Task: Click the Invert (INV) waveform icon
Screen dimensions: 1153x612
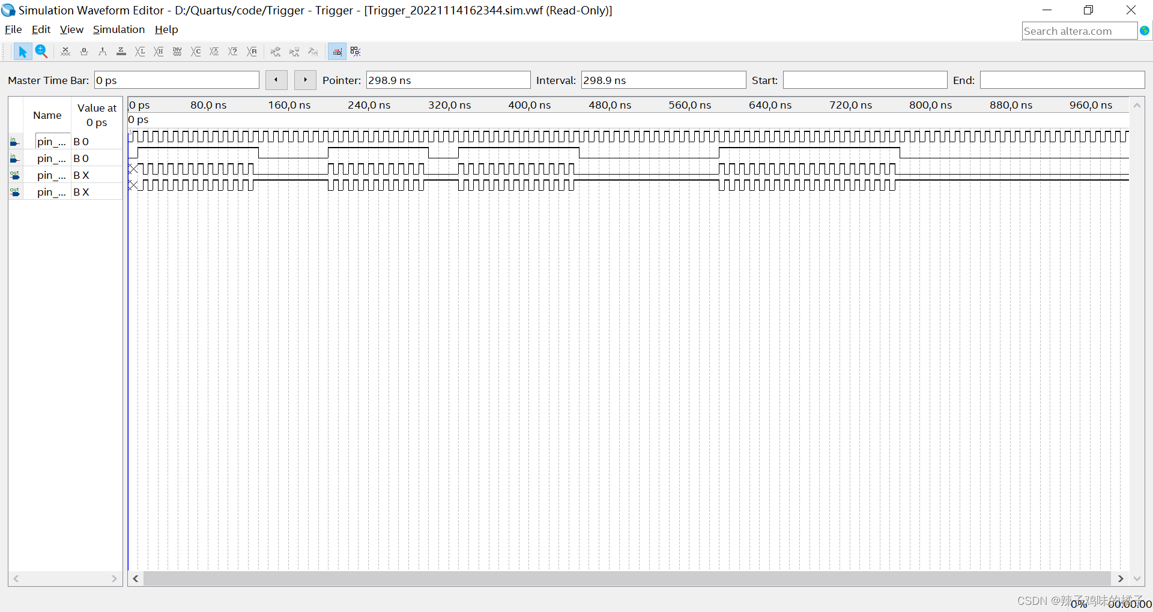Action: click(177, 52)
